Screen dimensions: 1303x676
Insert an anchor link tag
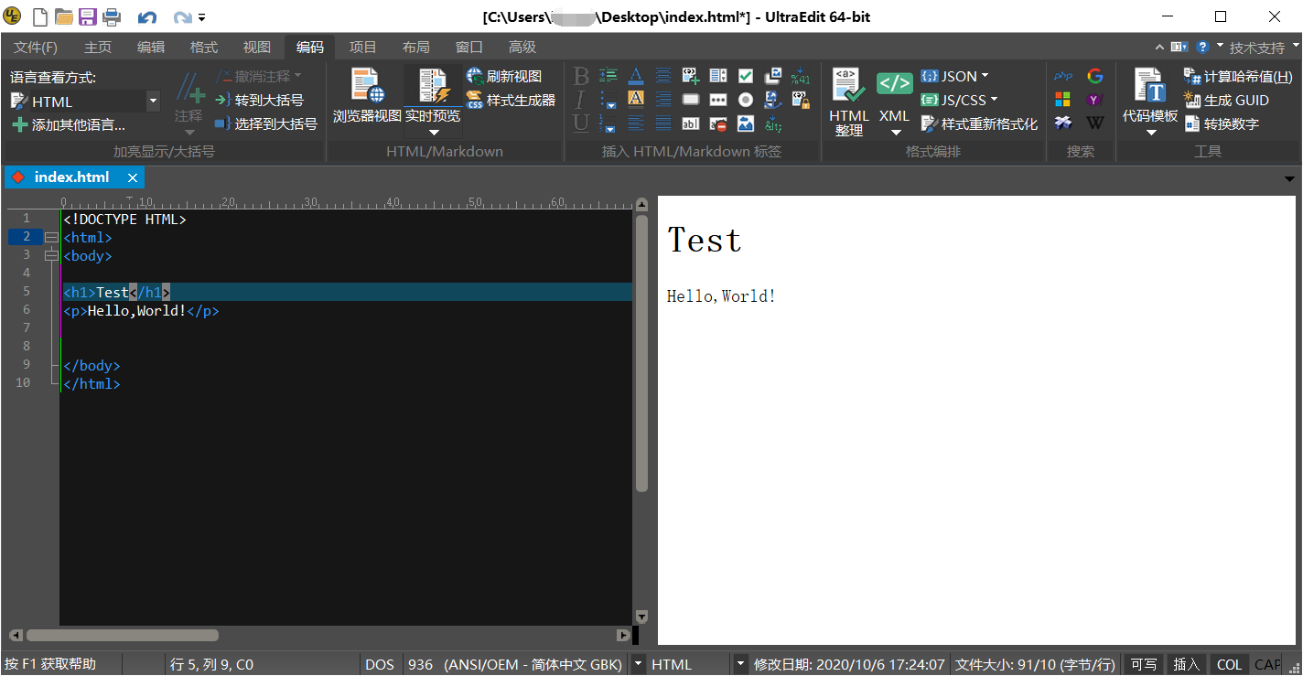tap(773, 99)
